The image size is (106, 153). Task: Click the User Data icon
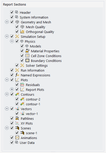point(17,142)
